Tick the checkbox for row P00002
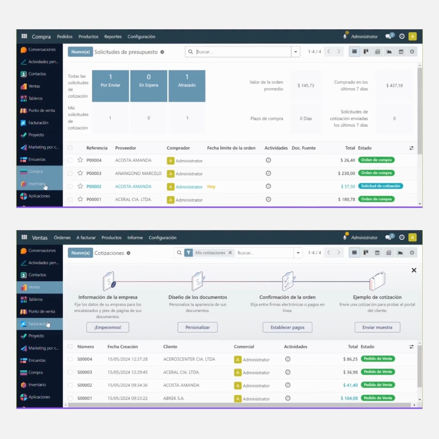This screenshot has height=439, width=439. coord(70,187)
